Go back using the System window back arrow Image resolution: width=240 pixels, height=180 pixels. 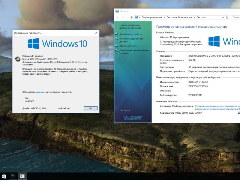click(x=118, y=17)
